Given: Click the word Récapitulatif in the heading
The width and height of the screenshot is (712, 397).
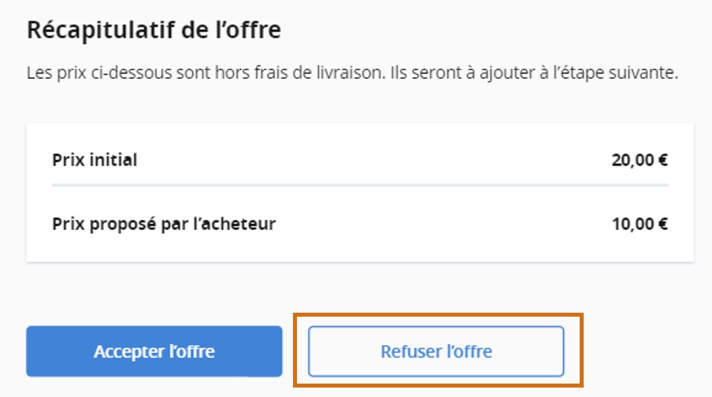Looking at the screenshot, I should 85,31.
